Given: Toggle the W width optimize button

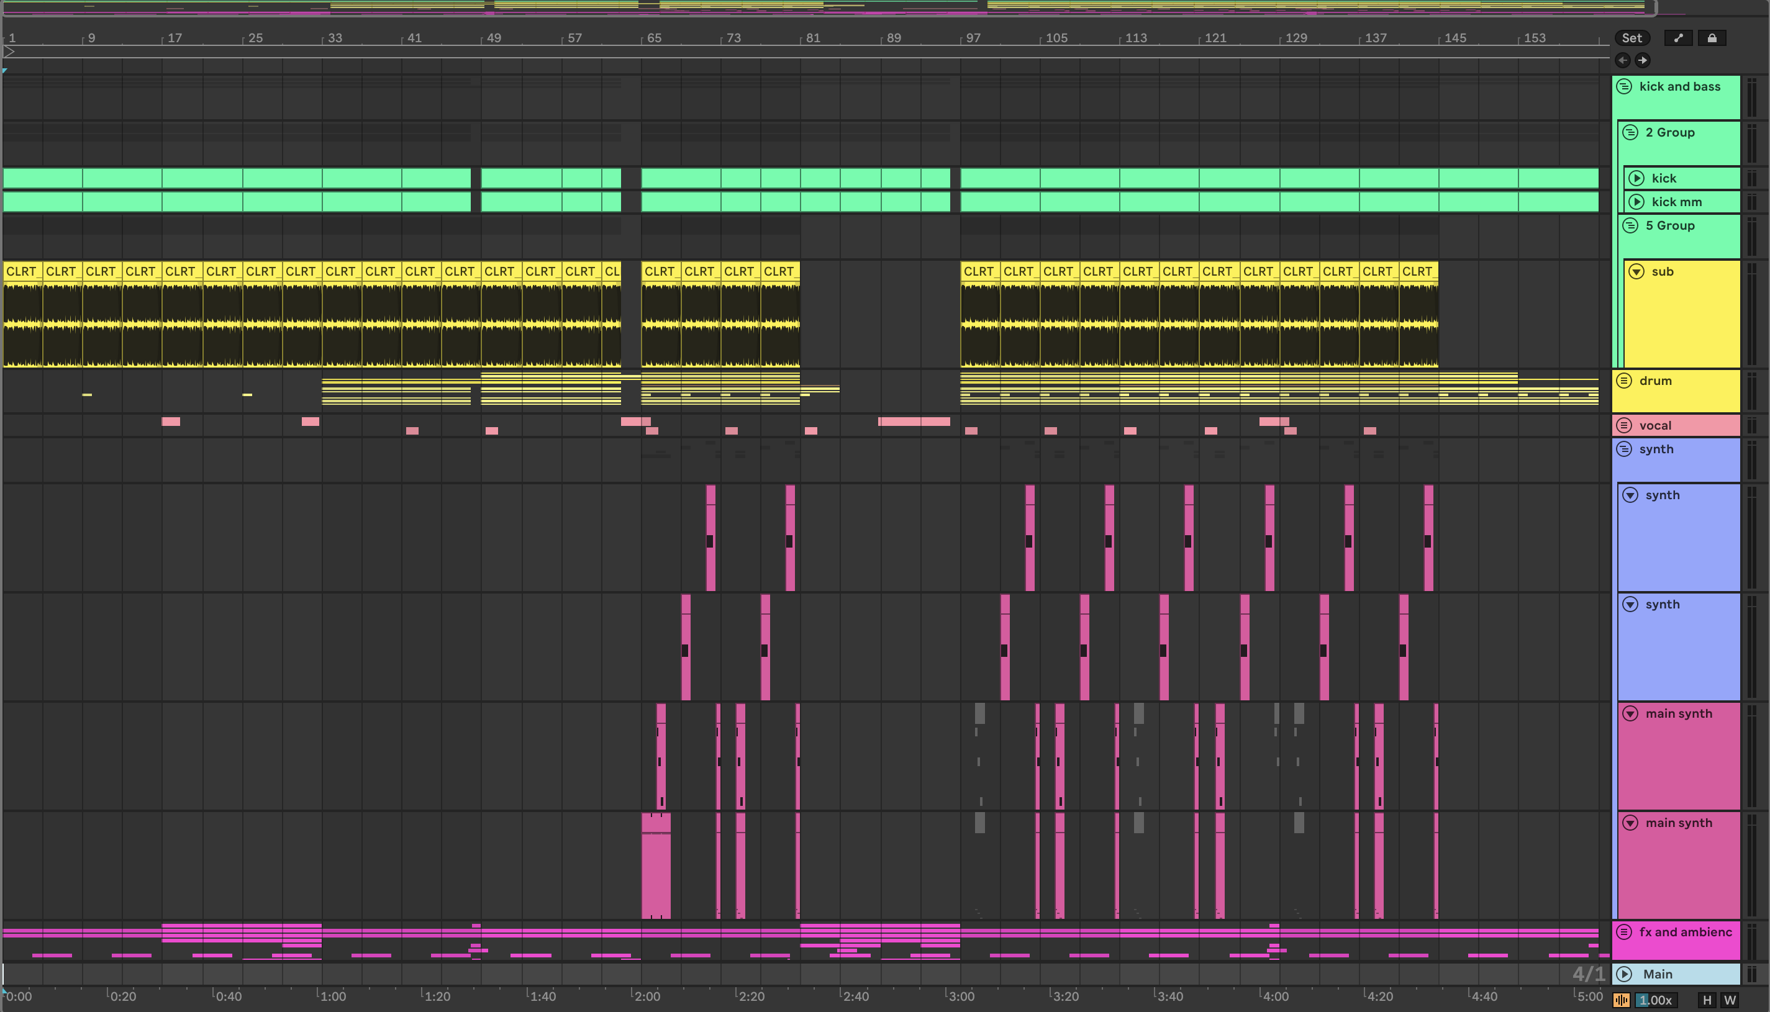Looking at the screenshot, I should 1730,1000.
